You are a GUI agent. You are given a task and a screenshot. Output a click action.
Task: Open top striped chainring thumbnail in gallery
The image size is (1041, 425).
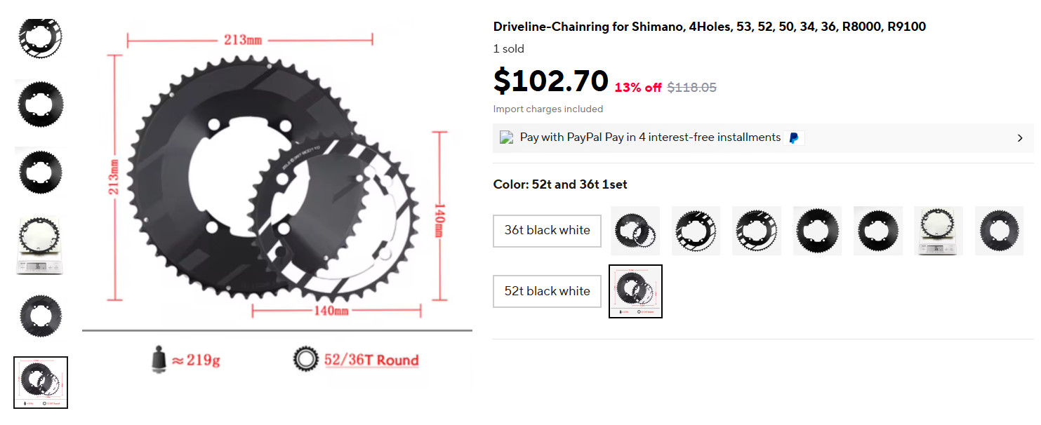coord(40,35)
